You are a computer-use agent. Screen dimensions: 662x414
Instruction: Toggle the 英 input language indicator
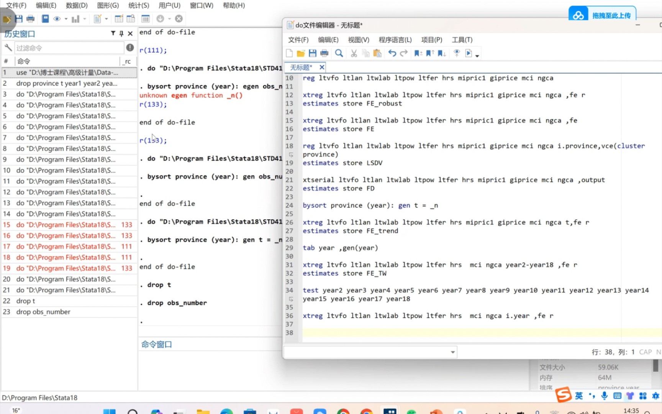(x=579, y=396)
